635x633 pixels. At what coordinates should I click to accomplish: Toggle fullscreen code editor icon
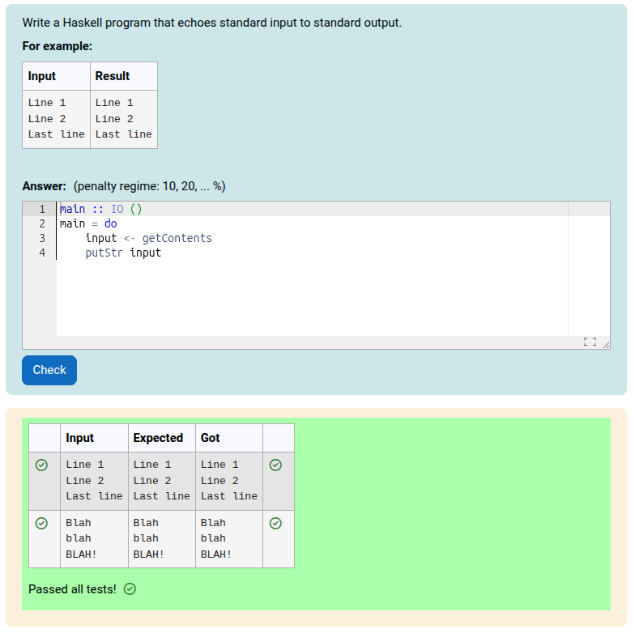(590, 342)
